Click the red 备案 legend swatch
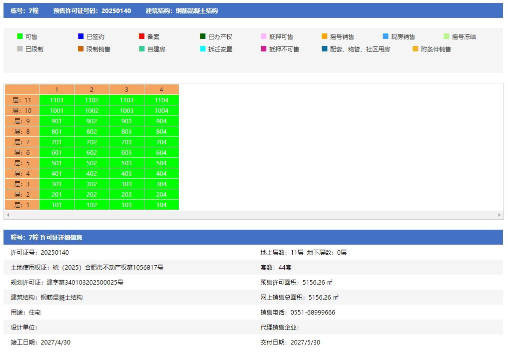 click(x=141, y=36)
